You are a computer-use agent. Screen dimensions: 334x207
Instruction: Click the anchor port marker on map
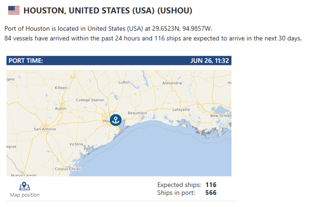115,120
